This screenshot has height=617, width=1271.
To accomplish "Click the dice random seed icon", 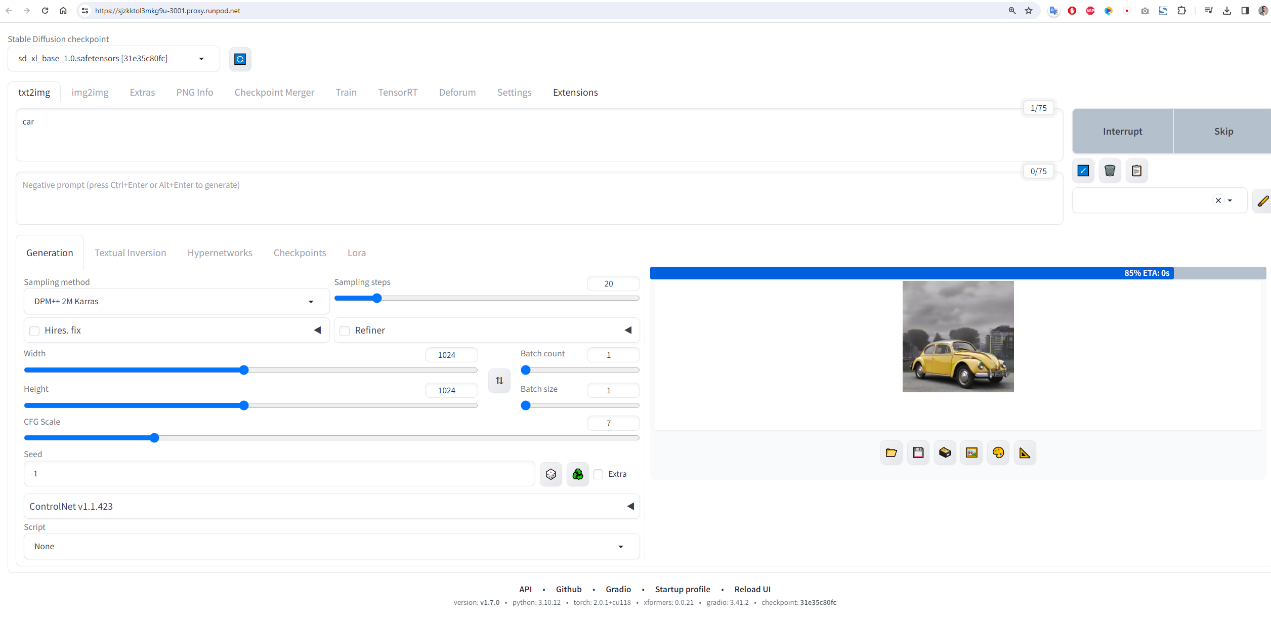I will tap(550, 474).
